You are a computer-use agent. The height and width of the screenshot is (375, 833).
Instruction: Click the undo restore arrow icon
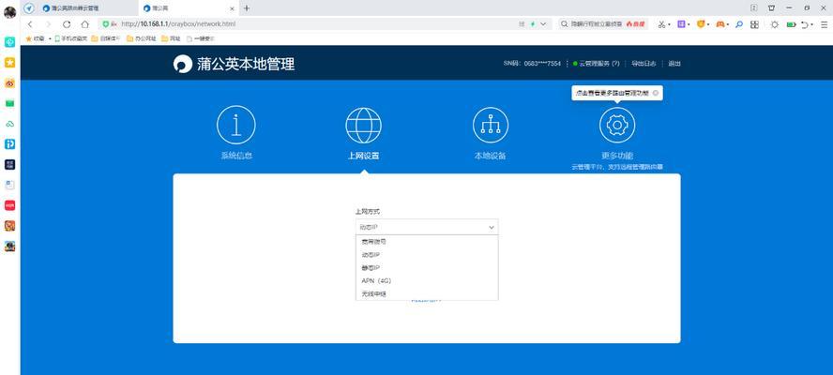pos(806,24)
